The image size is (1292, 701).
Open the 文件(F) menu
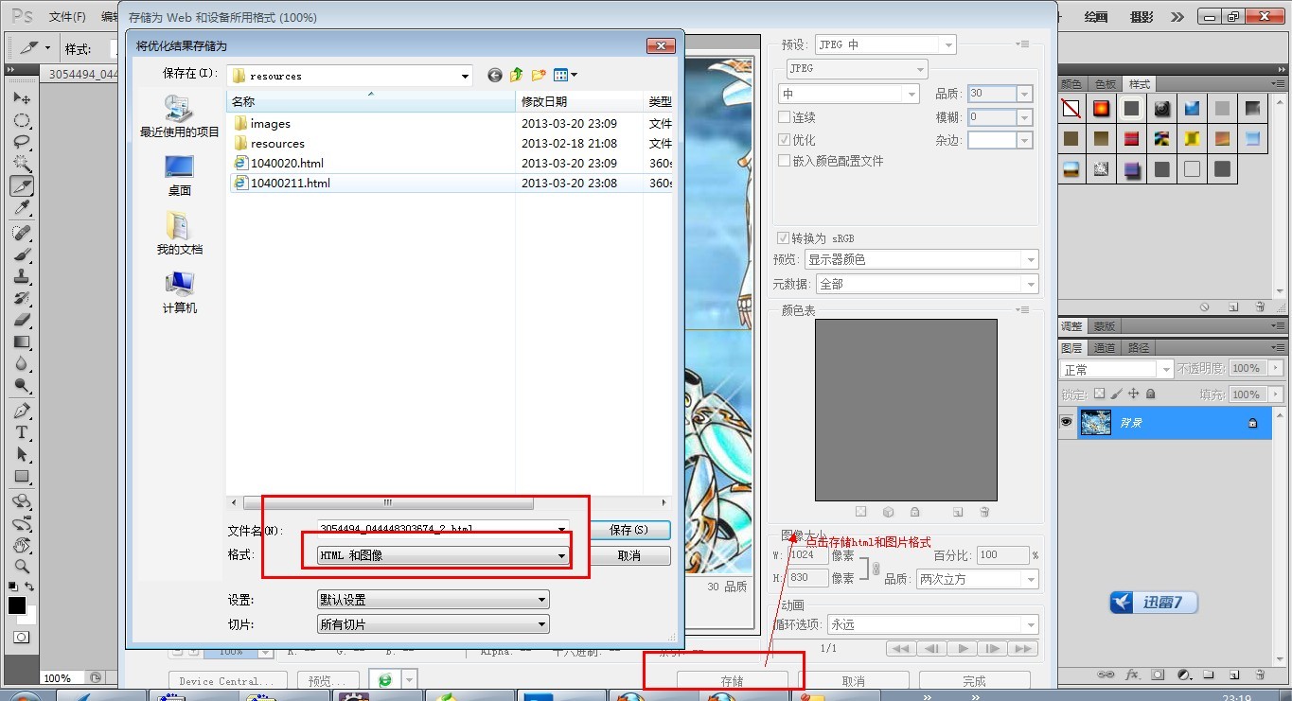coord(66,17)
